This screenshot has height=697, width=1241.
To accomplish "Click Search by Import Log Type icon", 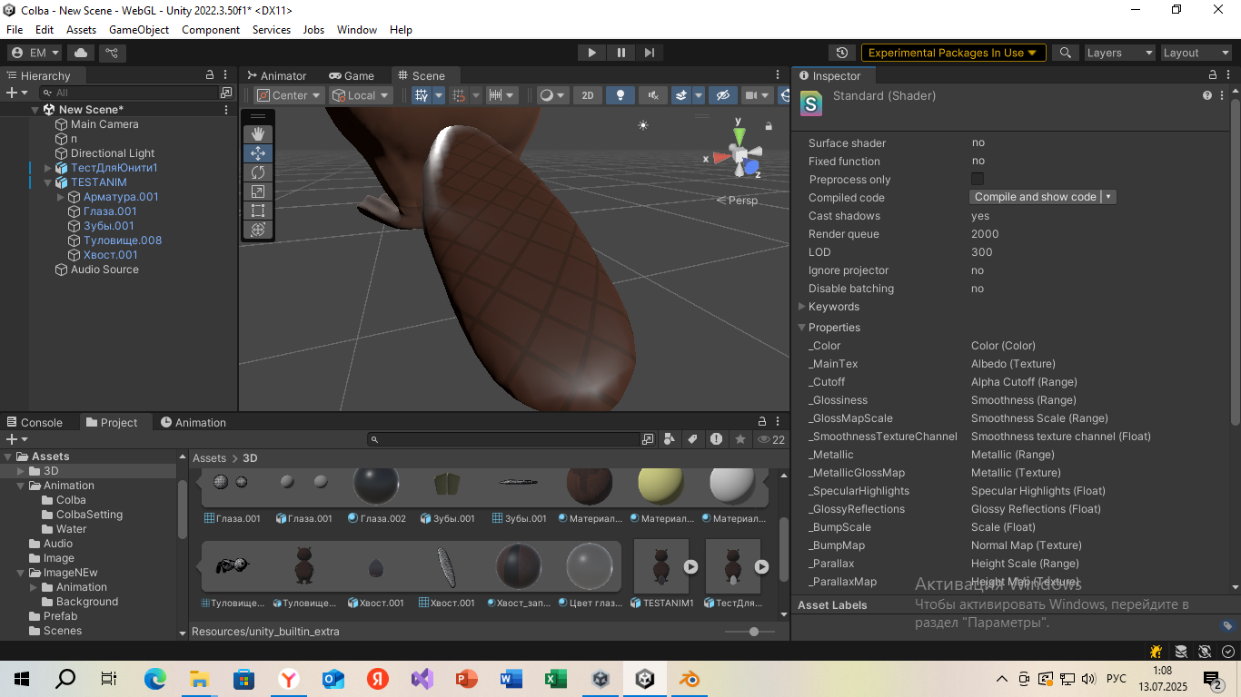I will pos(717,439).
